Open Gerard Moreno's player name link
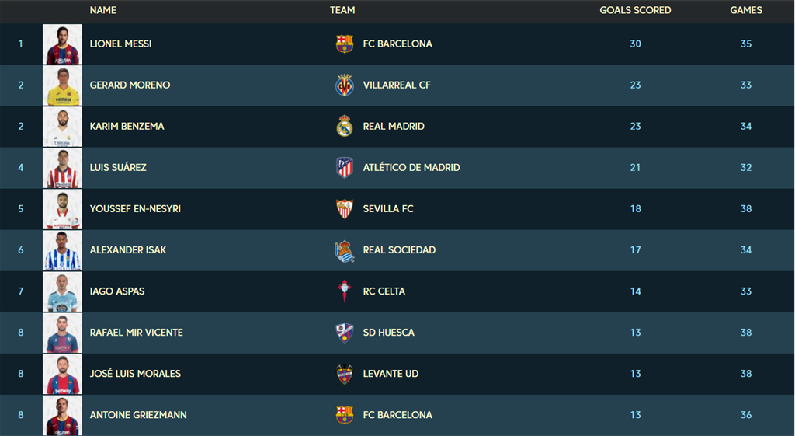Screen dimensions: 795x436 [x=130, y=85]
